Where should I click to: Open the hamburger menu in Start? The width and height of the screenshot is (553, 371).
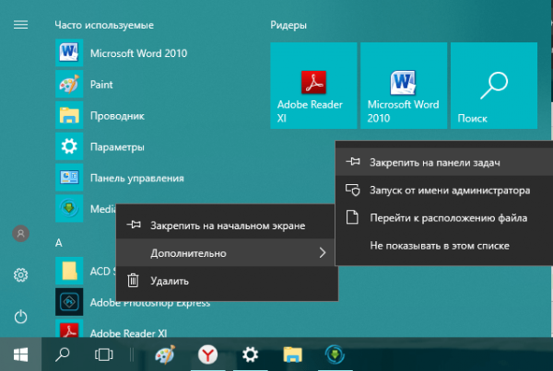20,25
